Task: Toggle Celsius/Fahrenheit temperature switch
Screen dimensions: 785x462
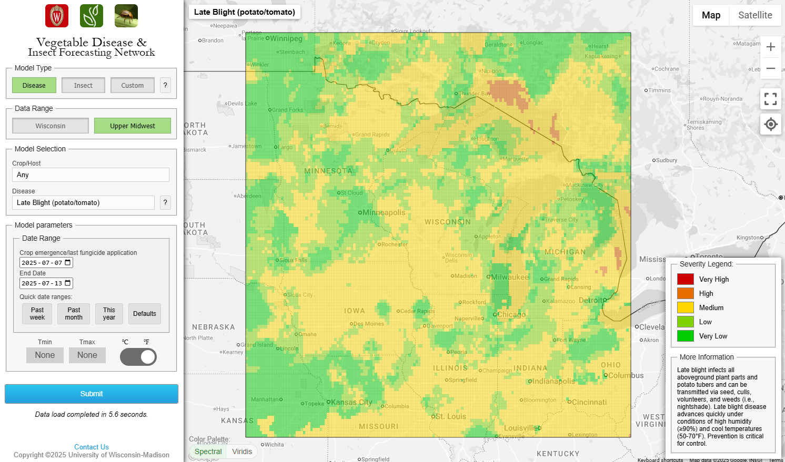Action: coord(138,357)
